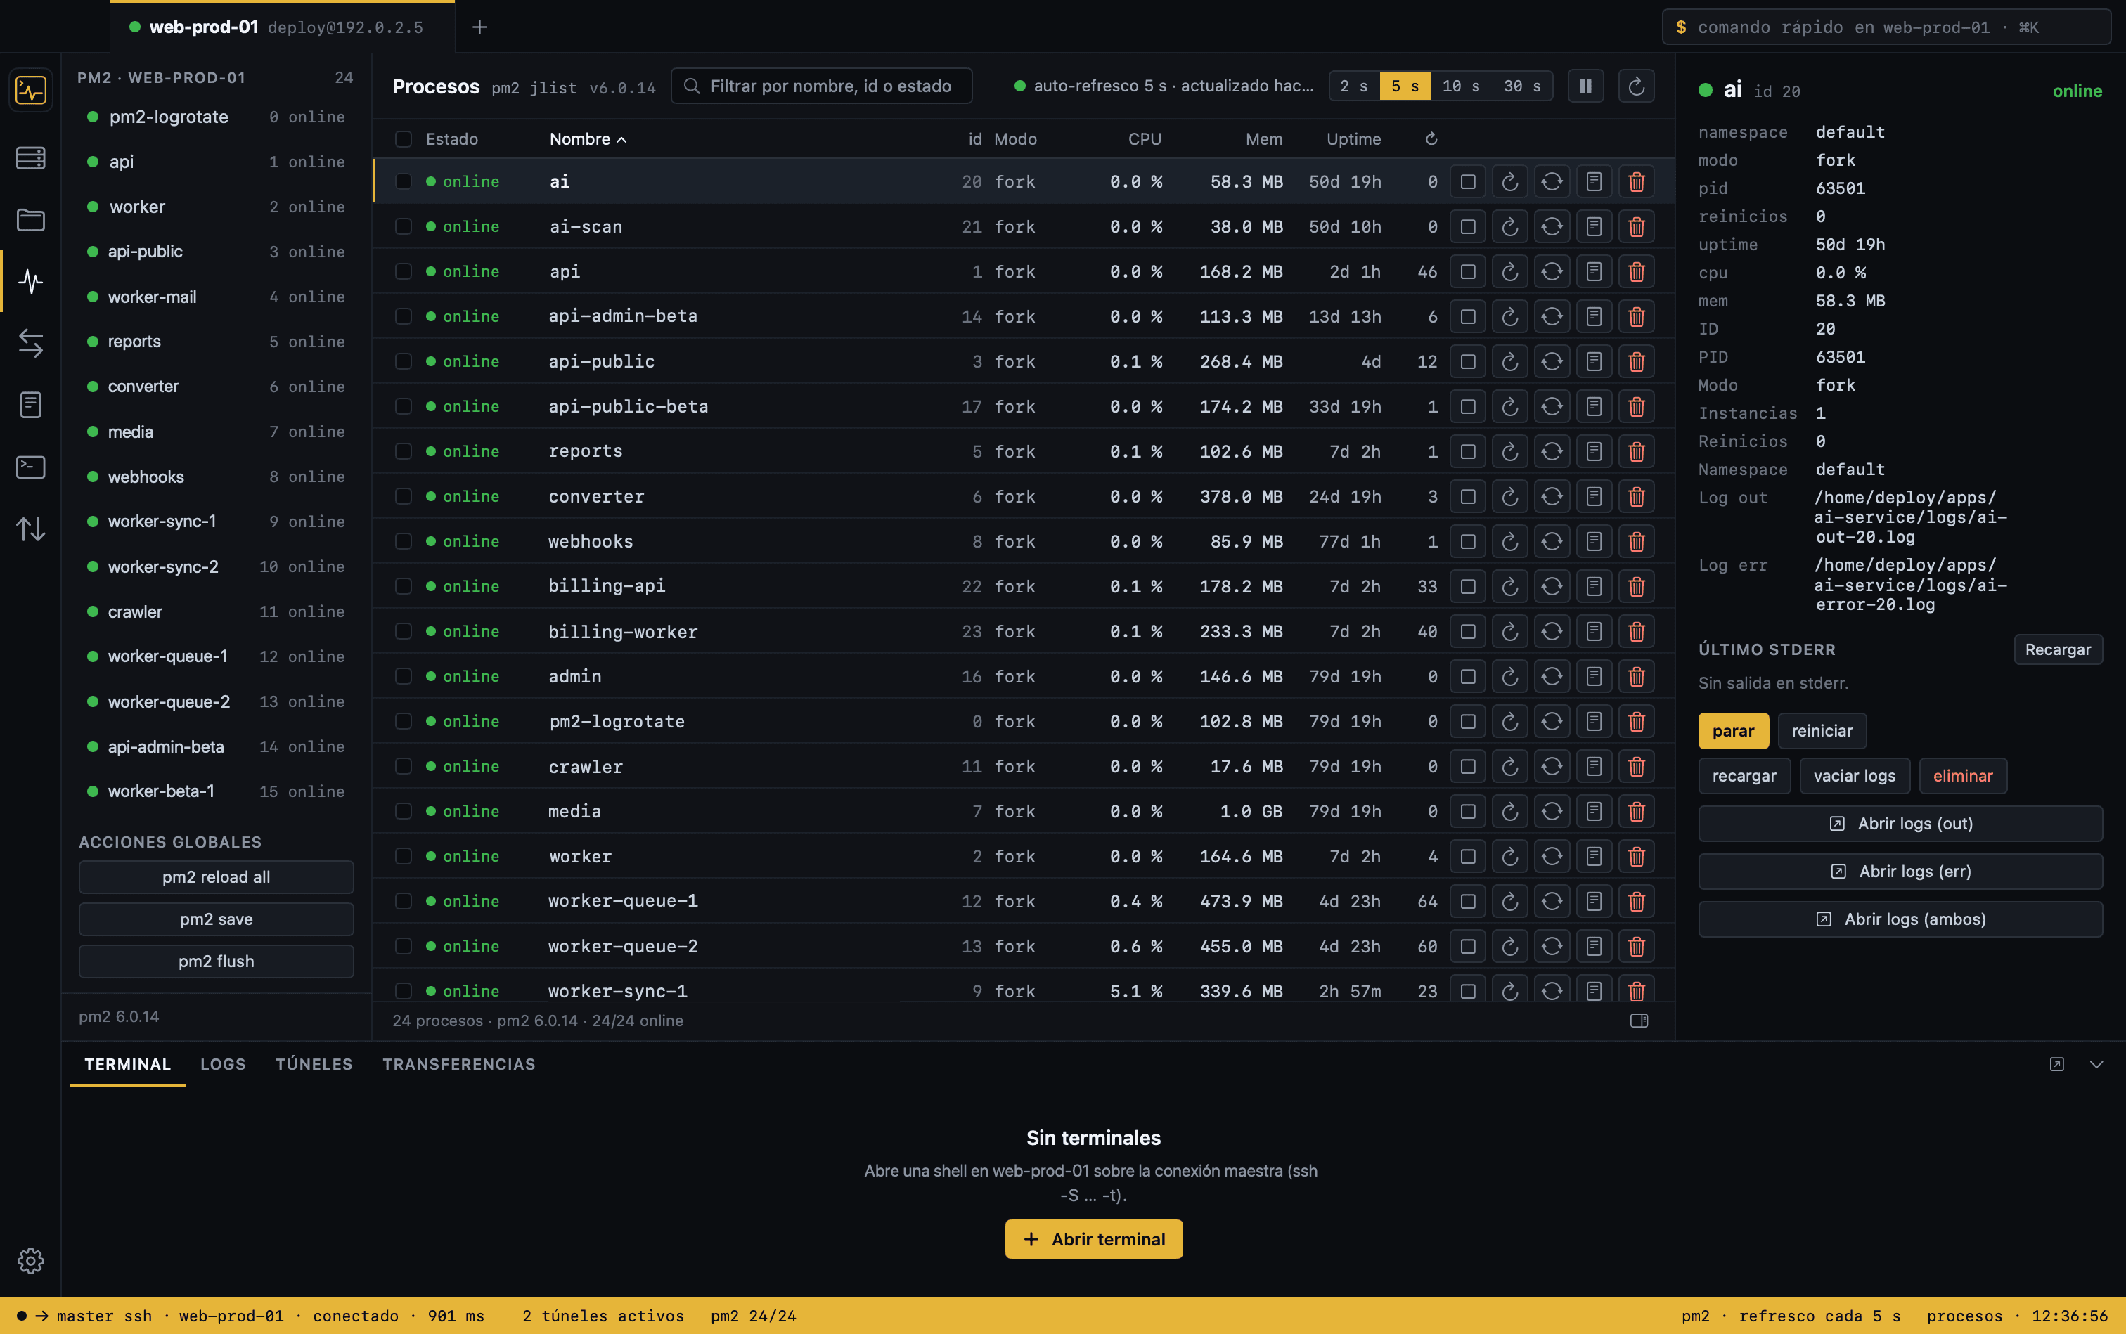Image resolution: width=2126 pixels, height=1334 pixels.
Task: Click the process filter search field
Action: [x=822, y=86]
